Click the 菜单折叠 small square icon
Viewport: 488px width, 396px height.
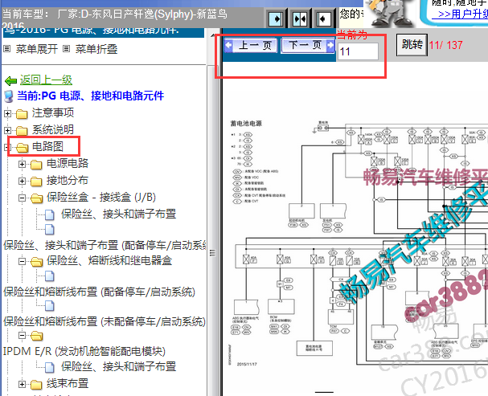[66, 49]
